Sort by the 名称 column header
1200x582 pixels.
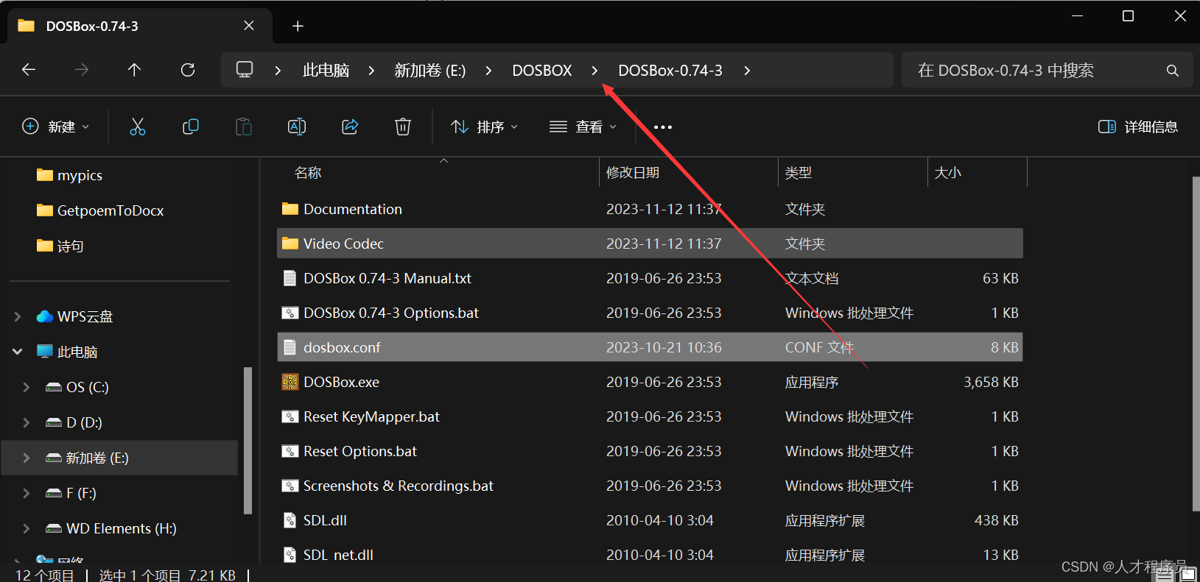[308, 173]
